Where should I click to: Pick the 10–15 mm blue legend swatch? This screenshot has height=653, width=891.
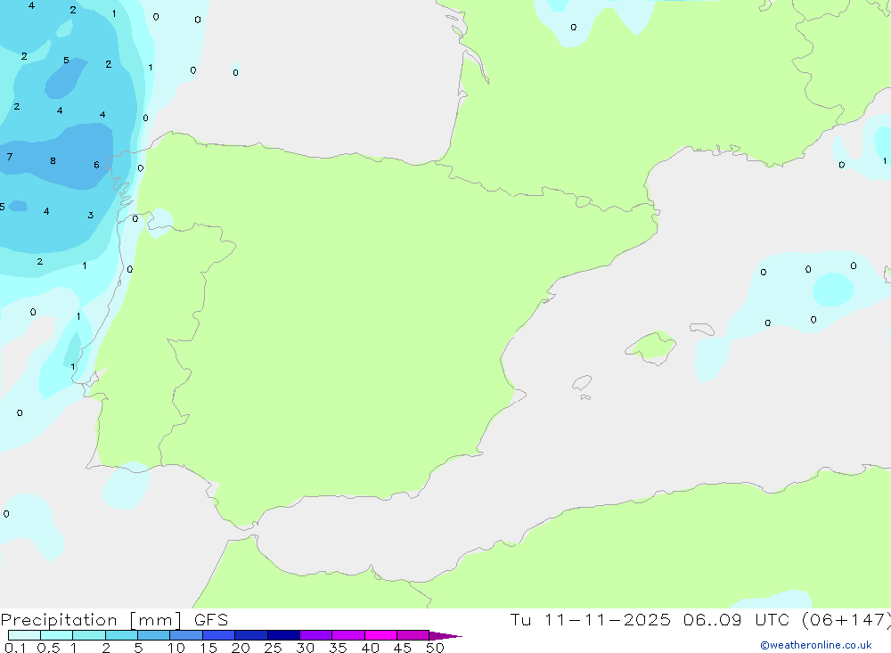[186, 635]
